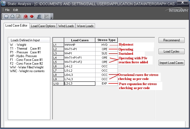Click the Stress Type column header
The height and width of the screenshot is (129, 190).
(107, 40)
